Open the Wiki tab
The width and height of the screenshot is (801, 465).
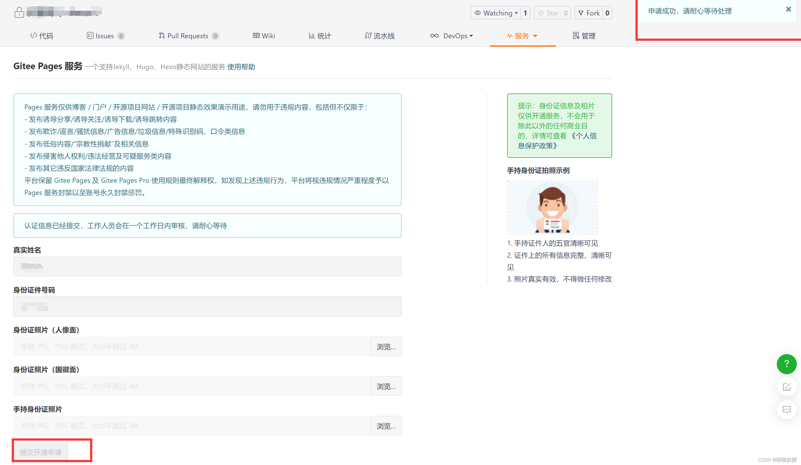tap(264, 36)
